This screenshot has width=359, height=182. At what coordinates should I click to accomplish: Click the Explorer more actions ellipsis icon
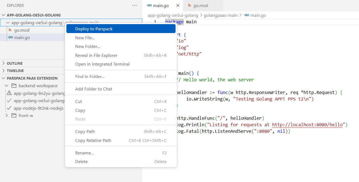pos(134,5)
